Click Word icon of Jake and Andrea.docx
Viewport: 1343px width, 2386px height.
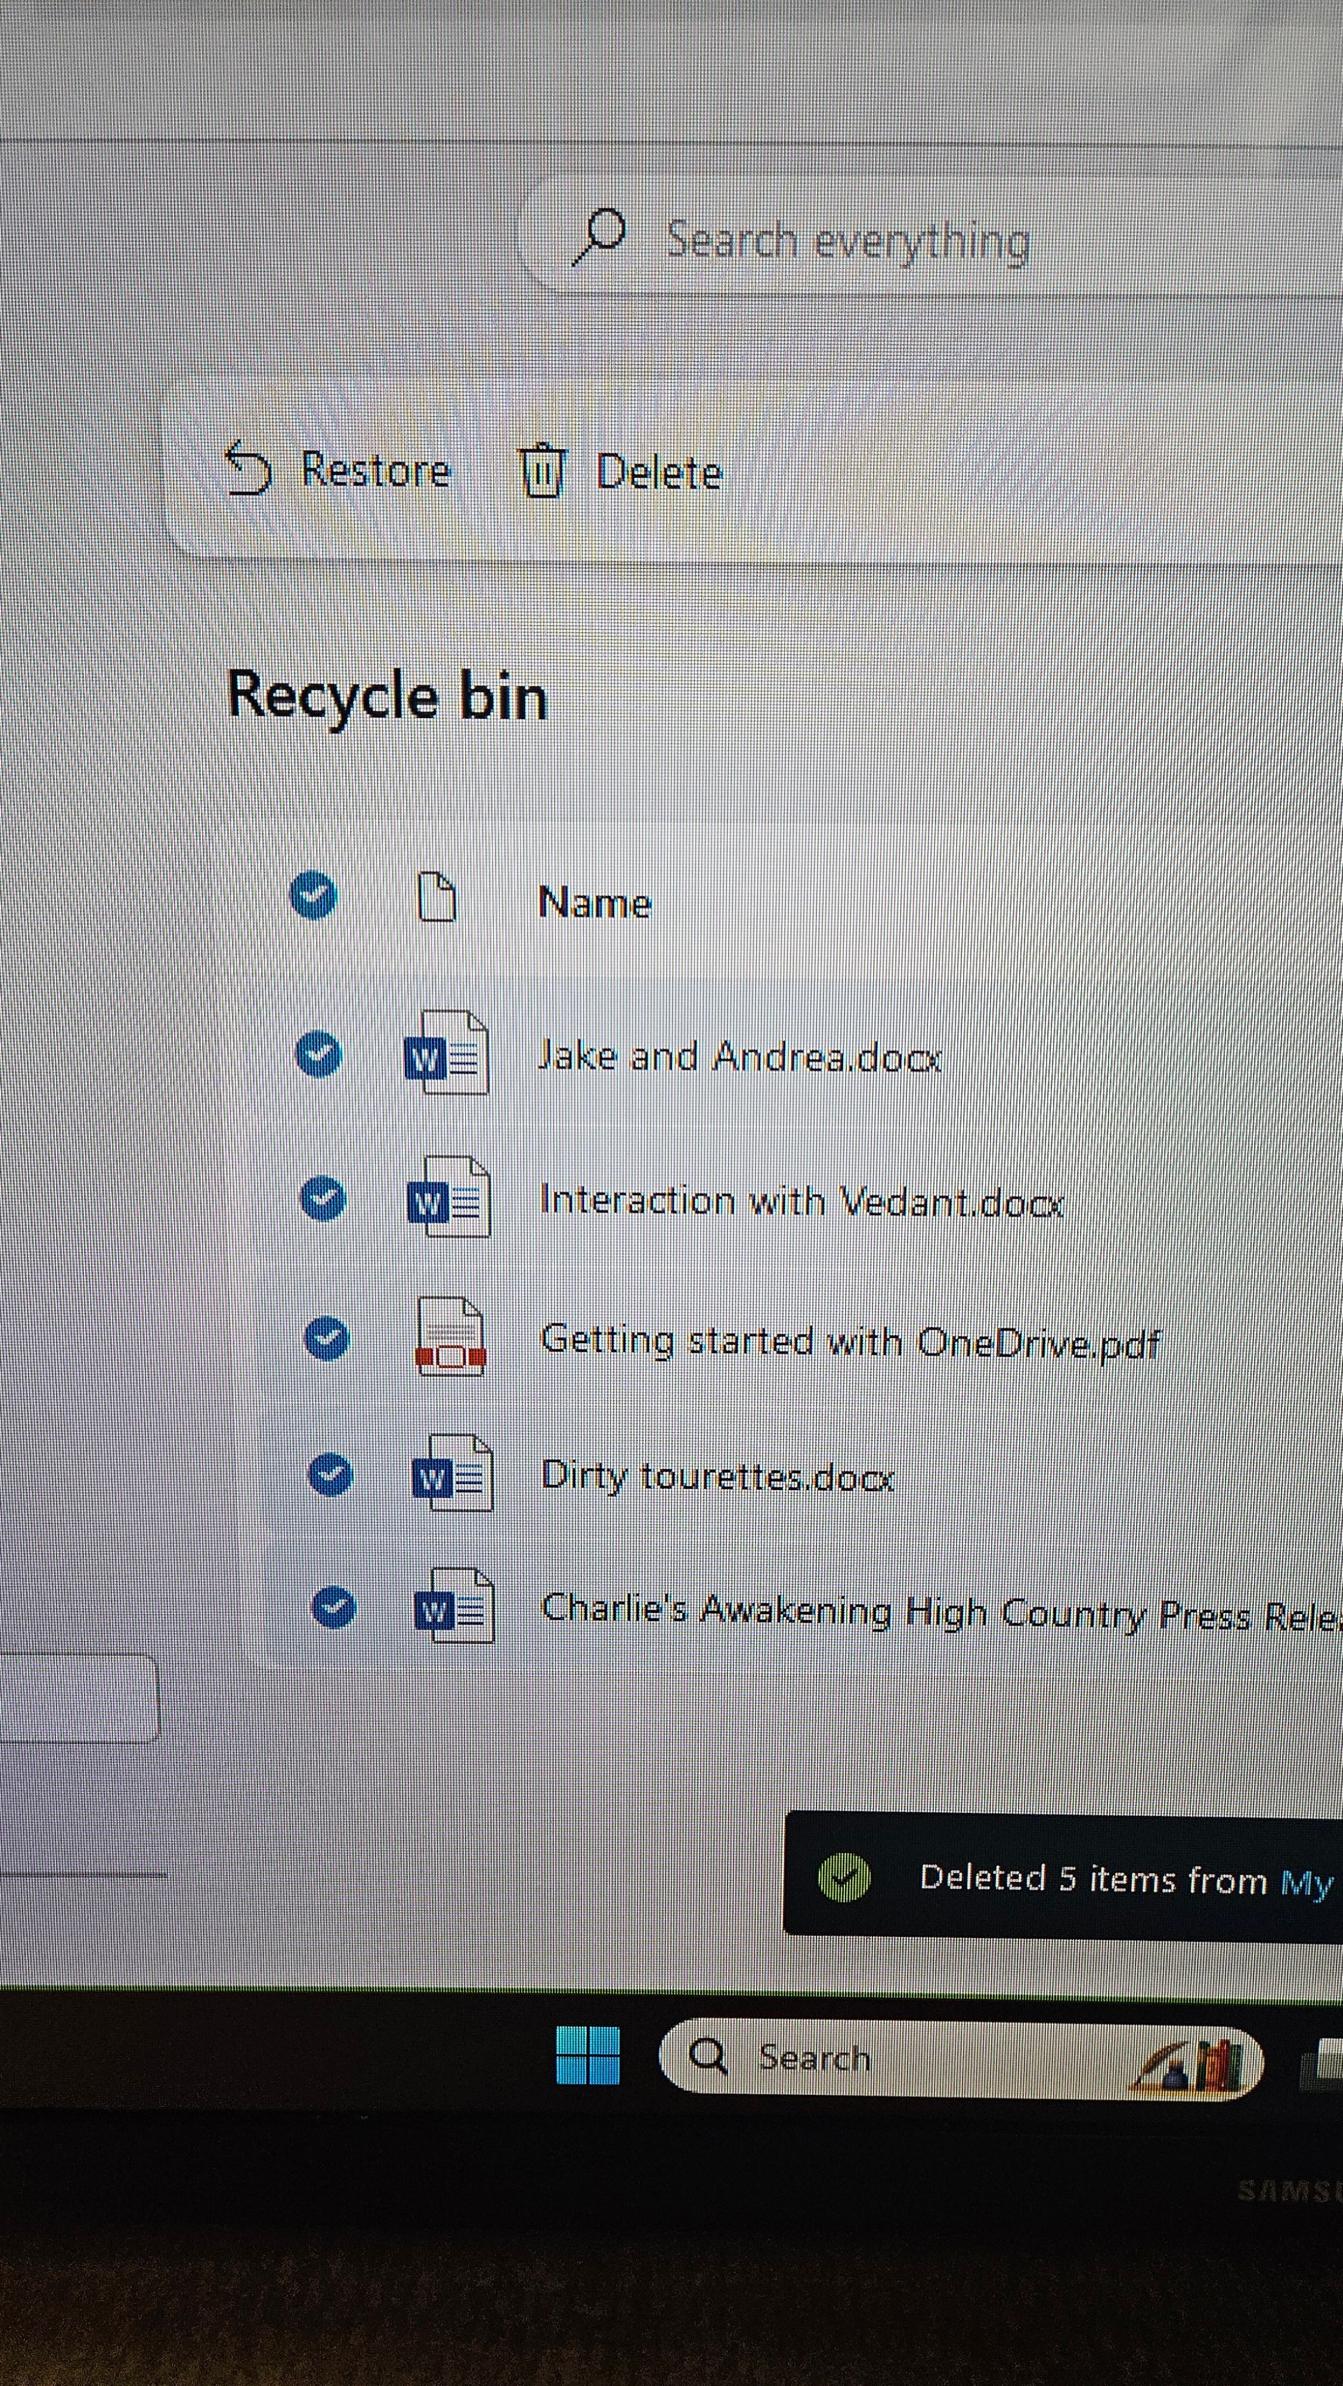click(x=447, y=1054)
